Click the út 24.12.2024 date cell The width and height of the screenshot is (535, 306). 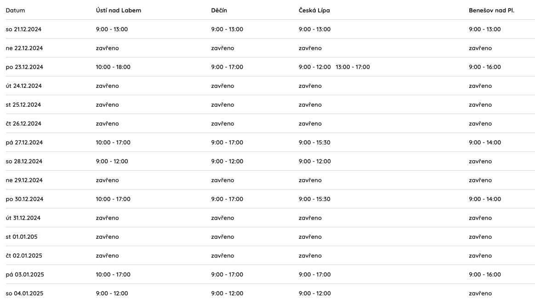point(23,86)
